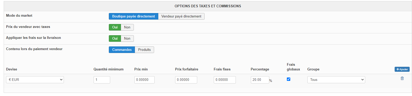Viewport: 412px width, 96px height.
Task: Toggle the Frais globaux checkbox
Action: click(x=288, y=79)
